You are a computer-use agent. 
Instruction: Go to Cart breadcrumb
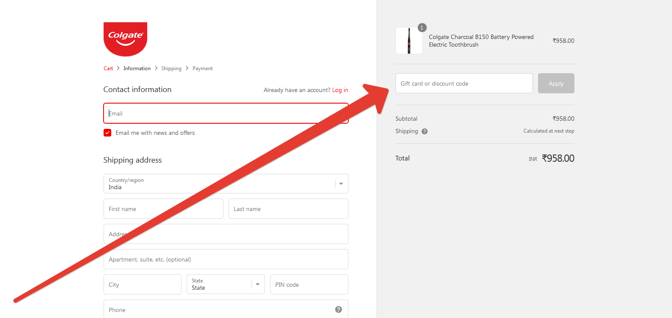(x=108, y=68)
